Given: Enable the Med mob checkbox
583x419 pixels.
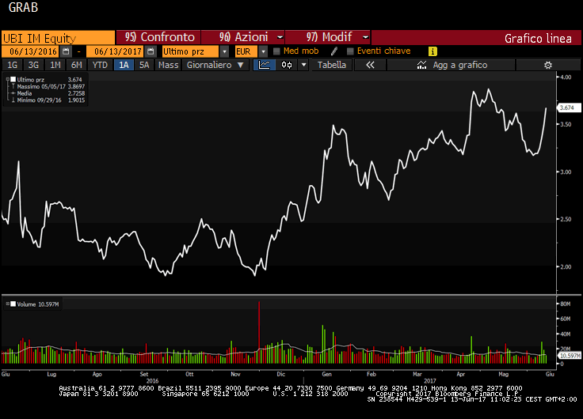Looking at the screenshot, I should click(x=276, y=51).
